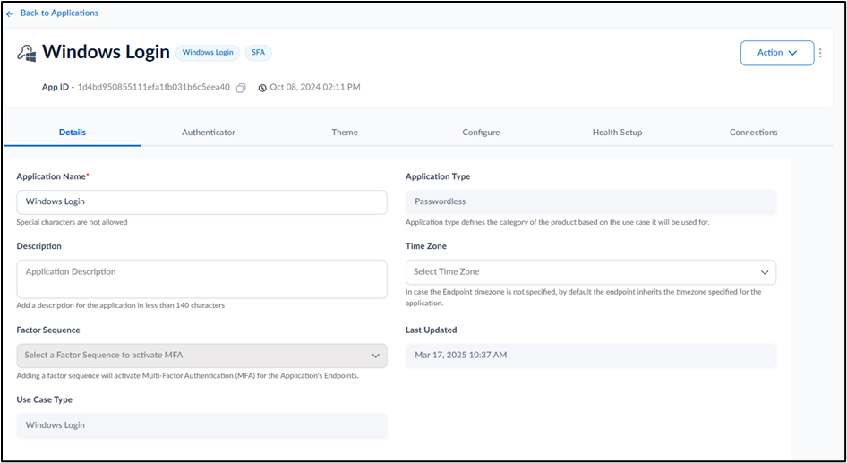This screenshot has width=847, height=463.
Task: Click the Windows Login page heading
Action: coord(106,52)
